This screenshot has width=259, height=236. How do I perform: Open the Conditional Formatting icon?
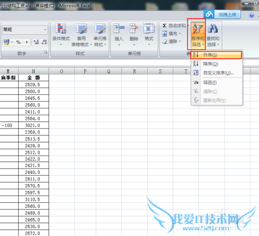(x=61, y=29)
